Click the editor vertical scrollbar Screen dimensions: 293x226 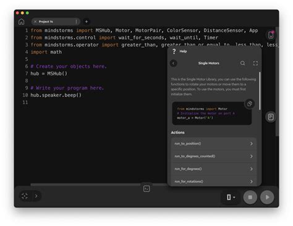(278, 82)
